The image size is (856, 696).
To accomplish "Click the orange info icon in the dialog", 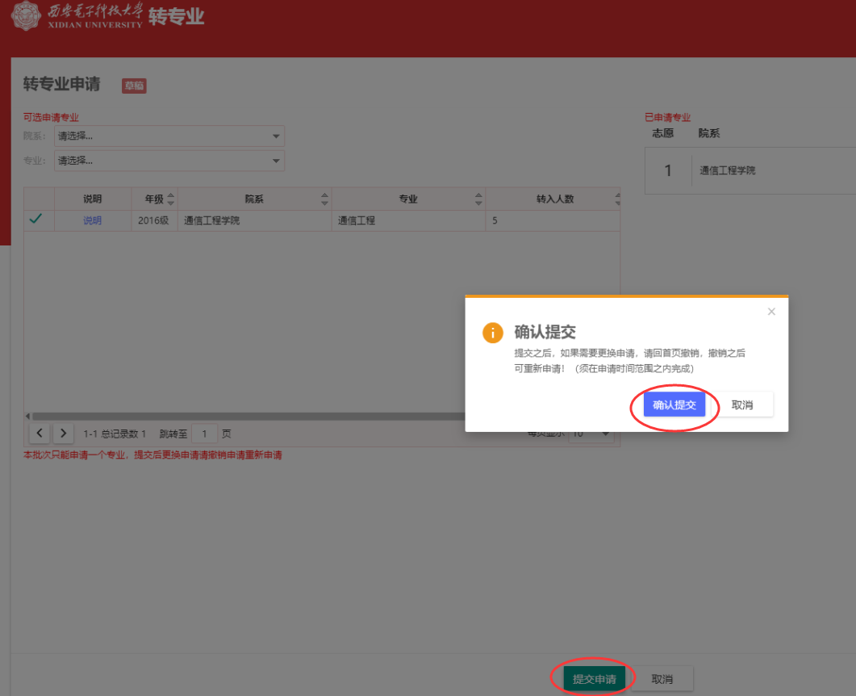I will (493, 333).
